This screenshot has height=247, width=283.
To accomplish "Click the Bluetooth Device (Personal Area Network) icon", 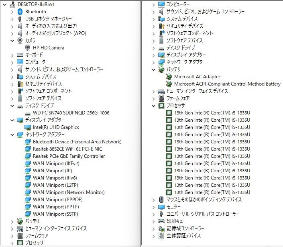I will [x=28, y=142].
